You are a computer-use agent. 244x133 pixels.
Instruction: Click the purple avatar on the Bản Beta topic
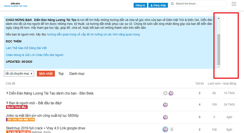(x=171, y=93)
